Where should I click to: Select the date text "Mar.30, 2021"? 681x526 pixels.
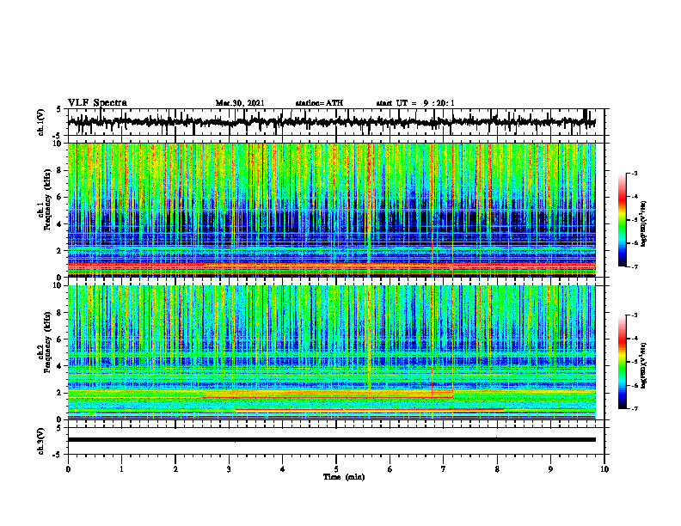click(x=240, y=103)
